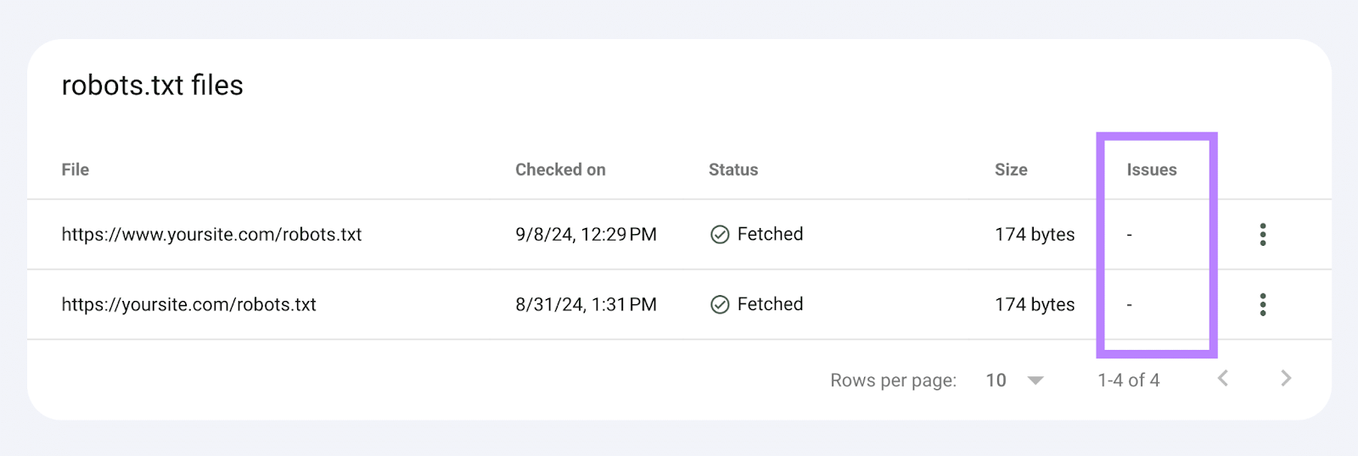Click the 174 bytes size in second row
This screenshot has height=456, width=1358.
[1035, 304]
